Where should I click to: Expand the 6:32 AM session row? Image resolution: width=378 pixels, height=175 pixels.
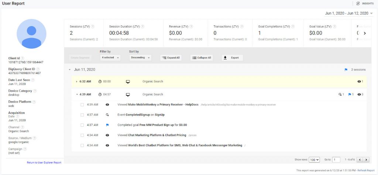point(77,81)
